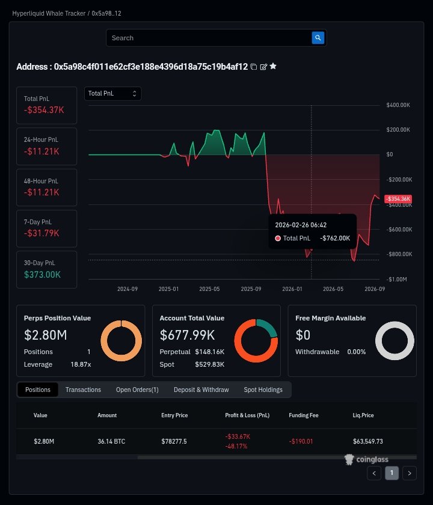Select the Total PnL stat card
Image resolution: width=433 pixels, height=505 pixels.
pyautogui.click(x=47, y=105)
